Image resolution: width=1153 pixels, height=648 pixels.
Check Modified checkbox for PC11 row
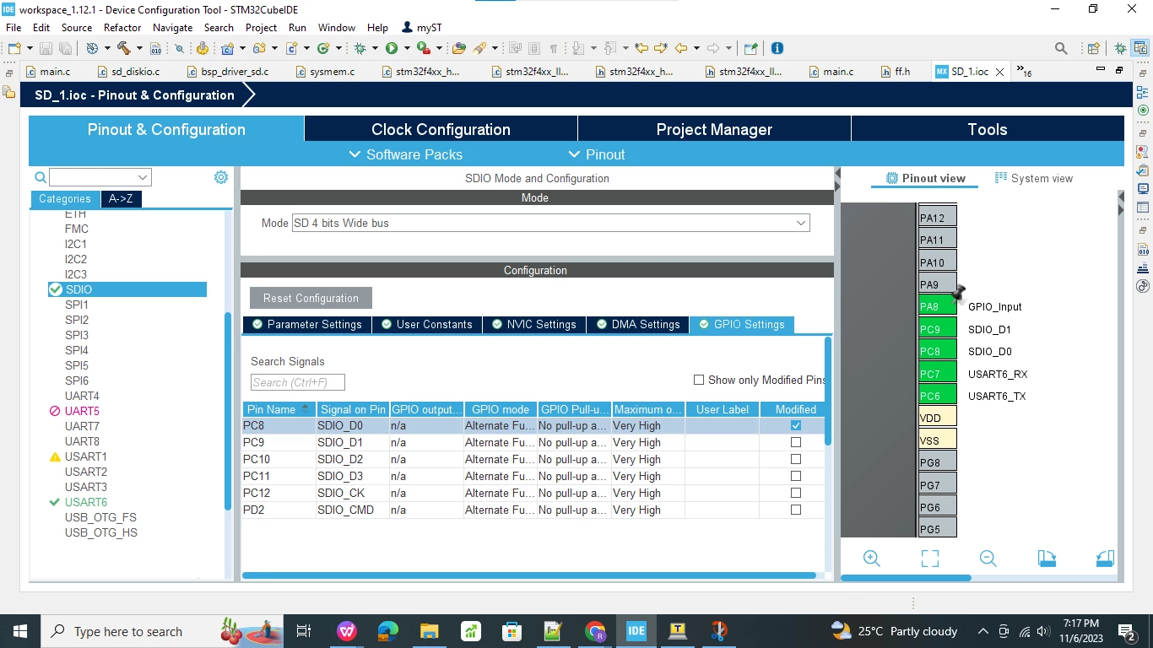click(796, 476)
